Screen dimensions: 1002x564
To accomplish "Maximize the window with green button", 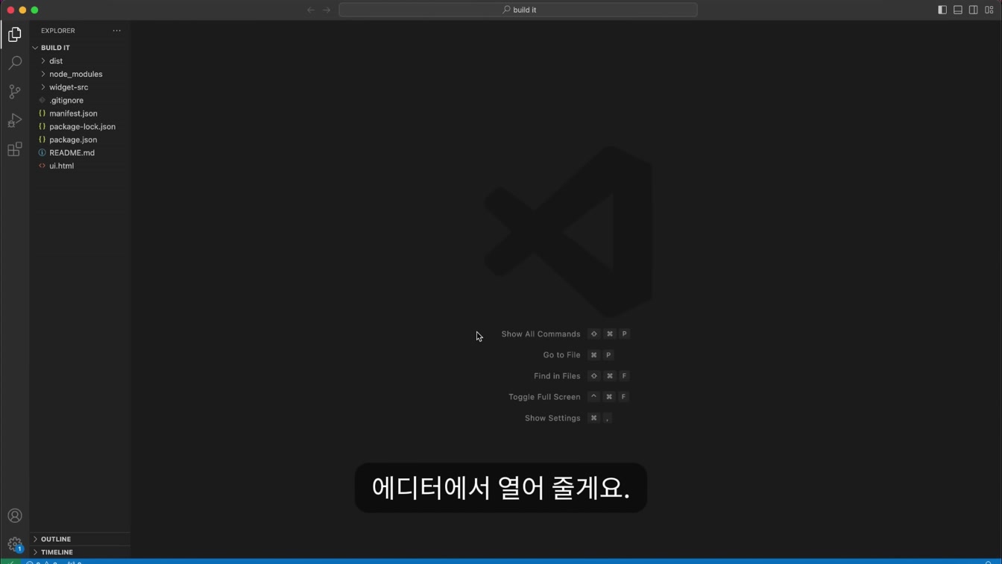I will [34, 10].
